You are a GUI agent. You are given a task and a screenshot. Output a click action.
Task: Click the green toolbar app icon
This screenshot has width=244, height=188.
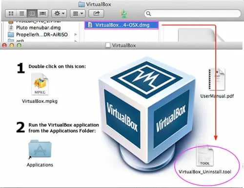point(123,14)
